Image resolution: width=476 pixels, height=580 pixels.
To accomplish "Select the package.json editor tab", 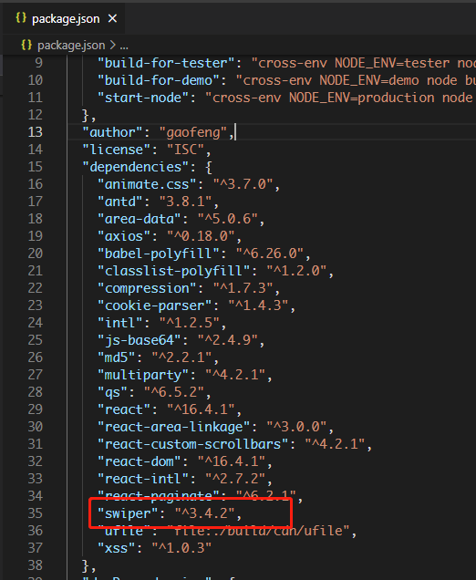I will [x=64, y=19].
